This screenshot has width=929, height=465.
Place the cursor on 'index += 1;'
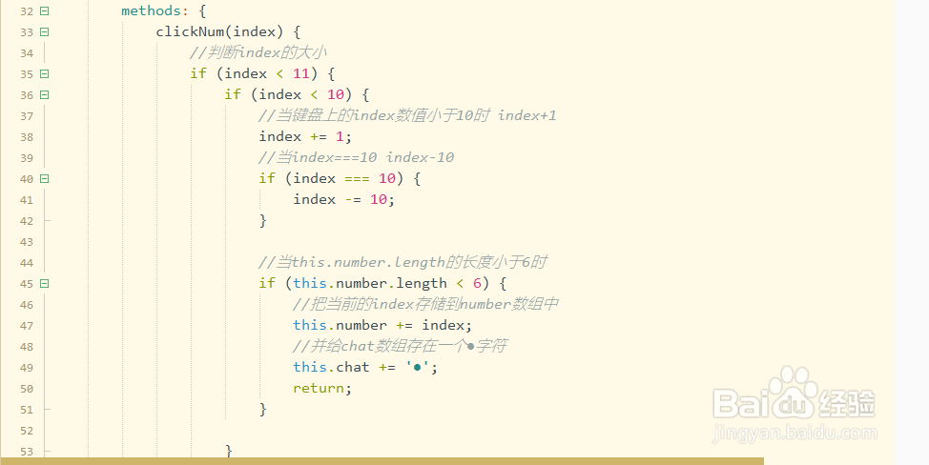pos(305,136)
